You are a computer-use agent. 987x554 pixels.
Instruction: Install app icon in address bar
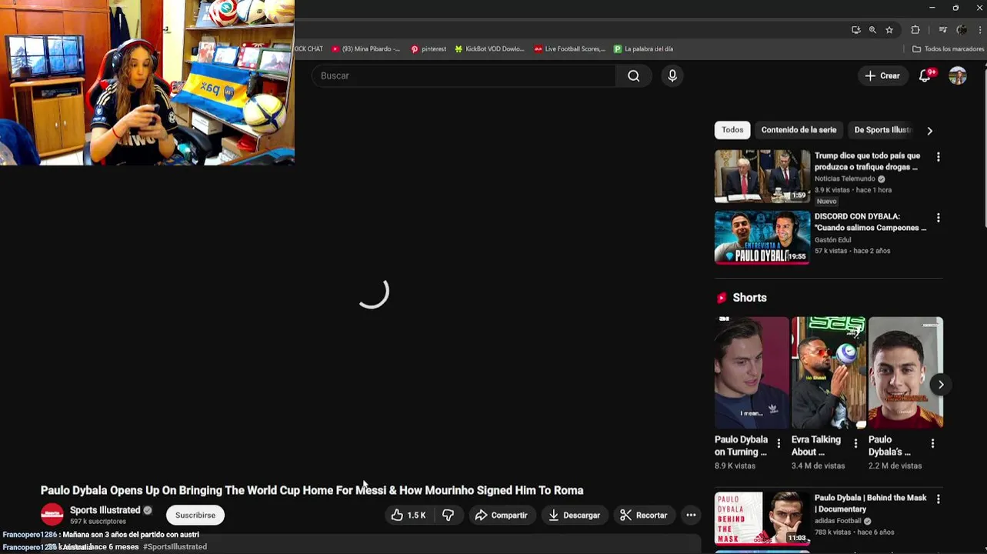pyautogui.click(x=855, y=30)
